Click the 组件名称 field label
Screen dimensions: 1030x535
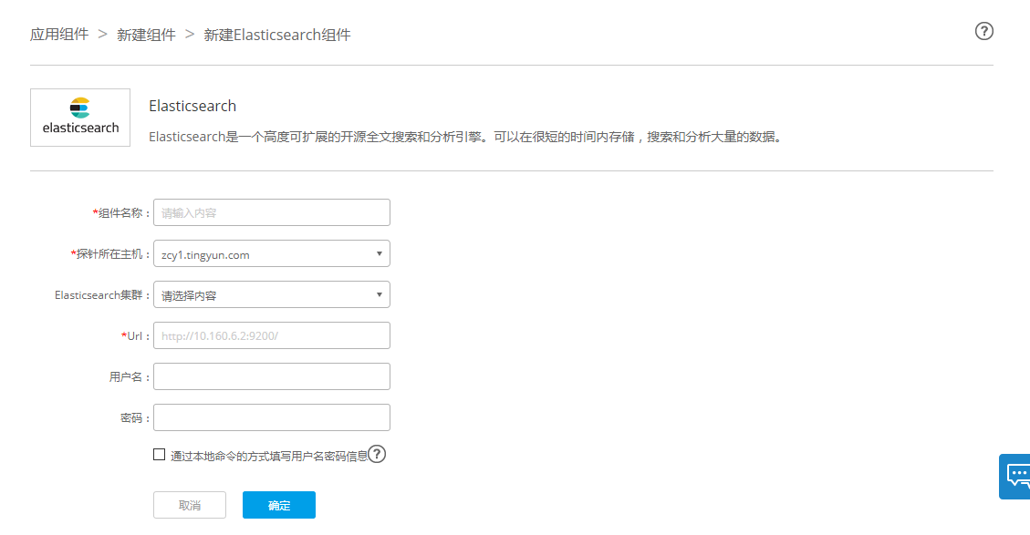[121, 212]
